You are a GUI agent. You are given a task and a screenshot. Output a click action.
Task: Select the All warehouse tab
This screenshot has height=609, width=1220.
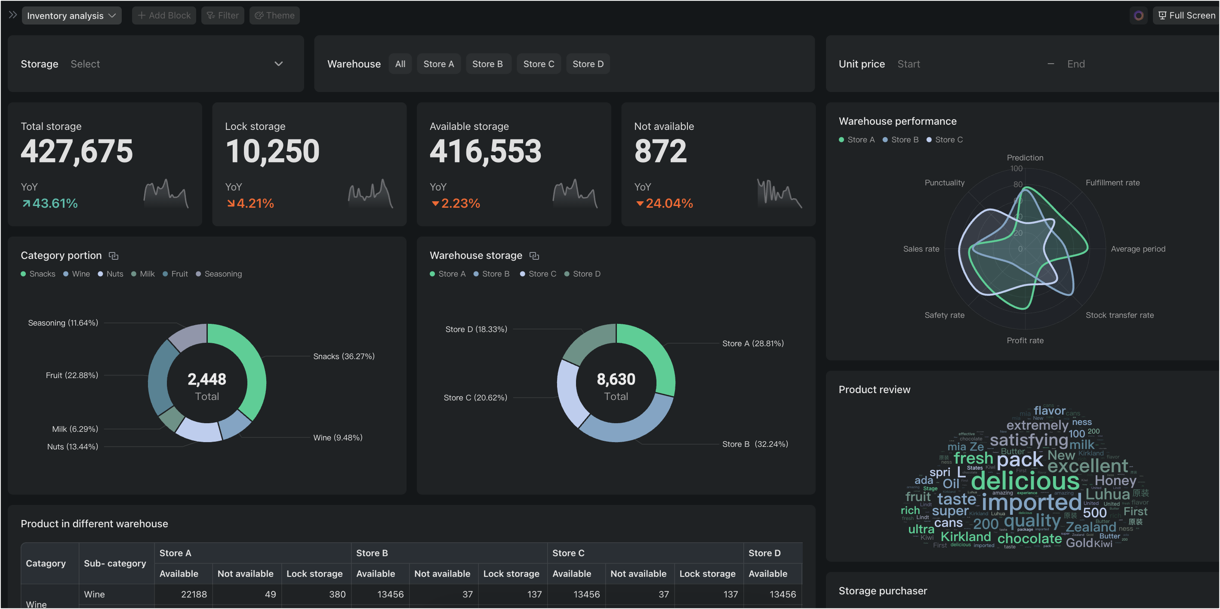pyautogui.click(x=400, y=64)
